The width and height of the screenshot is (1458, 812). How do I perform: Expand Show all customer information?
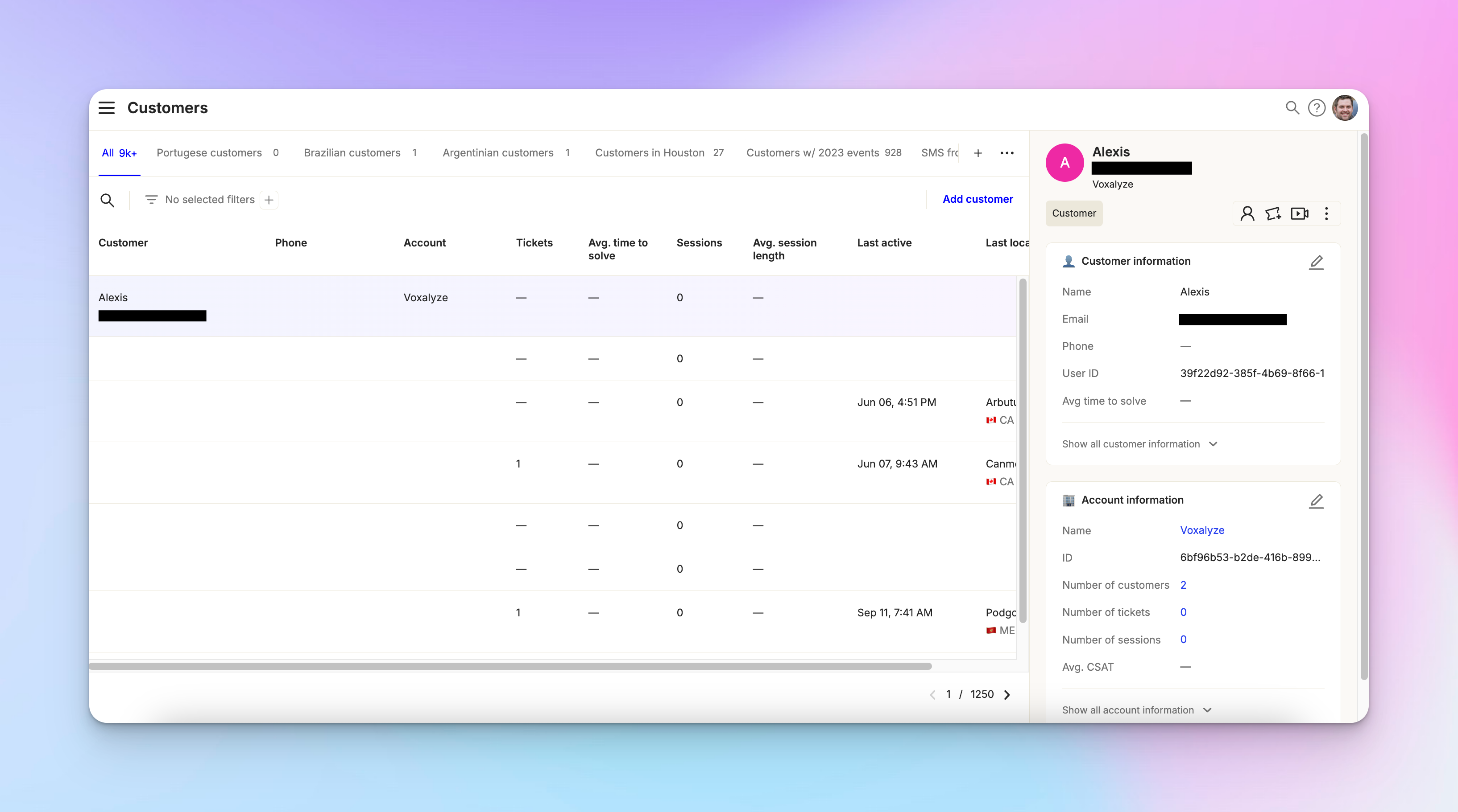1139,444
